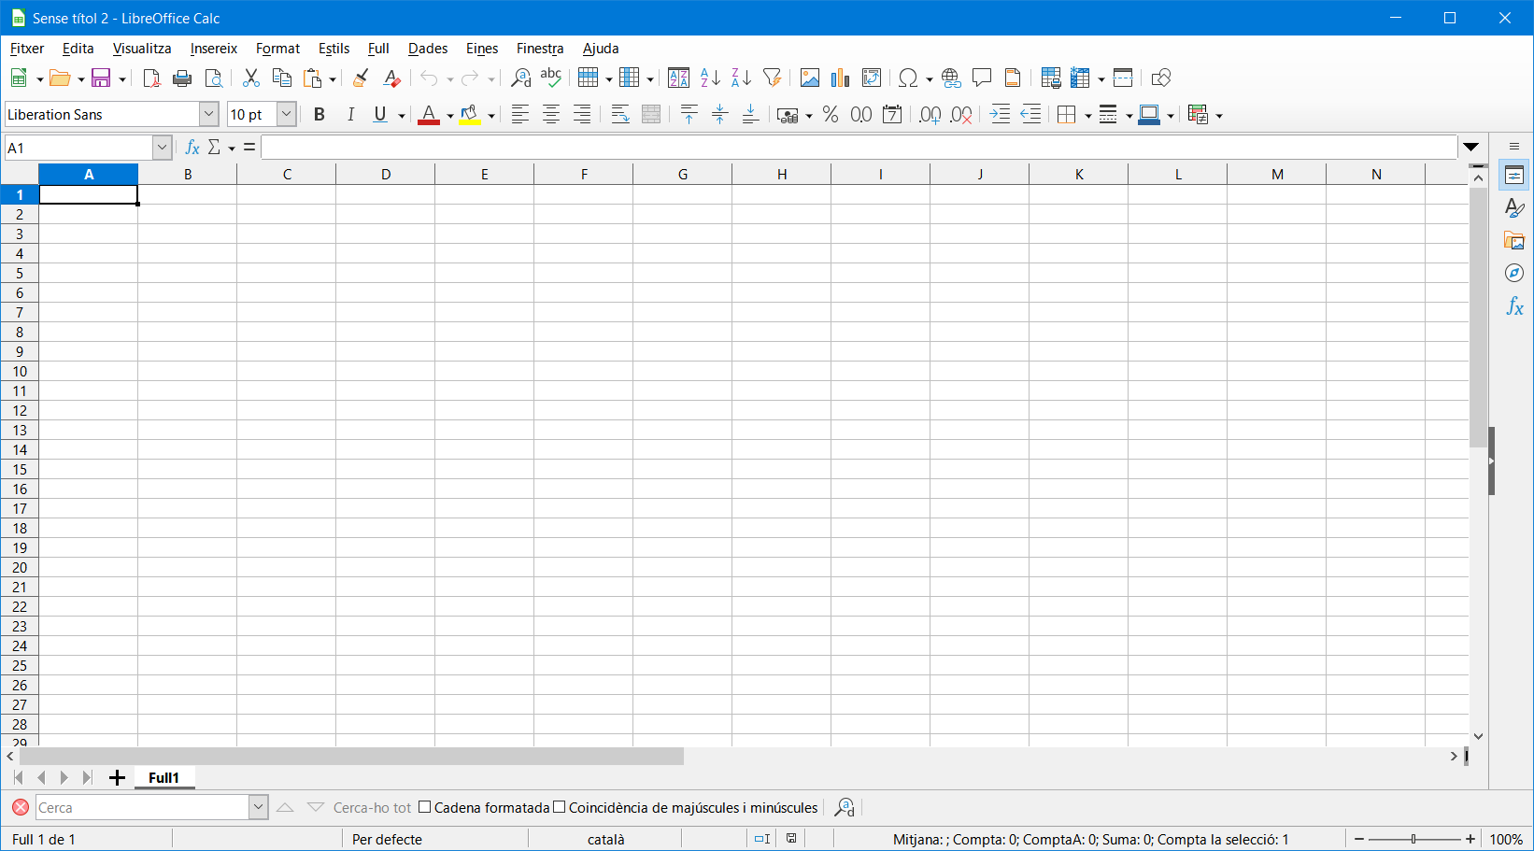Click the add new sheet plus button

click(x=117, y=778)
